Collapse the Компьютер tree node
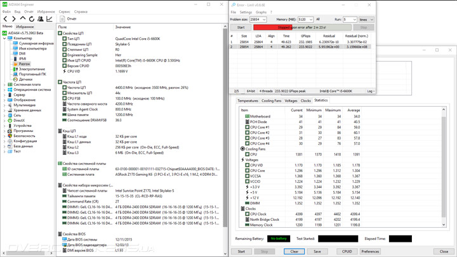This screenshot has width=457, height=257. click(4, 38)
